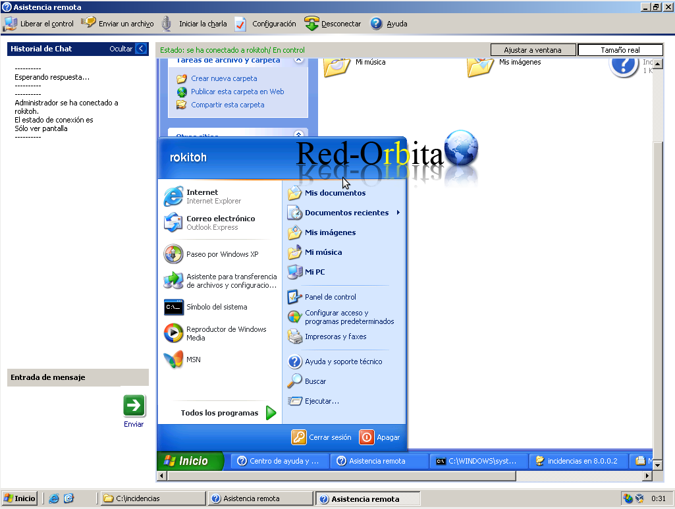The image size is (675, 509).
Task: Click the Desconectar toolbar icon
Action: [x=311, y=24]
